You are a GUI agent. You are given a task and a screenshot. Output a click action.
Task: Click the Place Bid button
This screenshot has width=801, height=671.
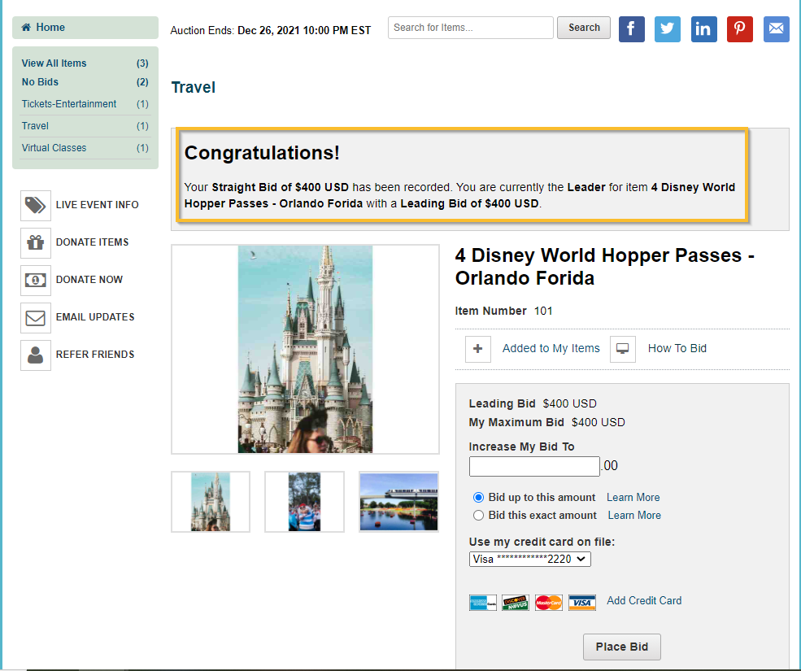[622, 647]
